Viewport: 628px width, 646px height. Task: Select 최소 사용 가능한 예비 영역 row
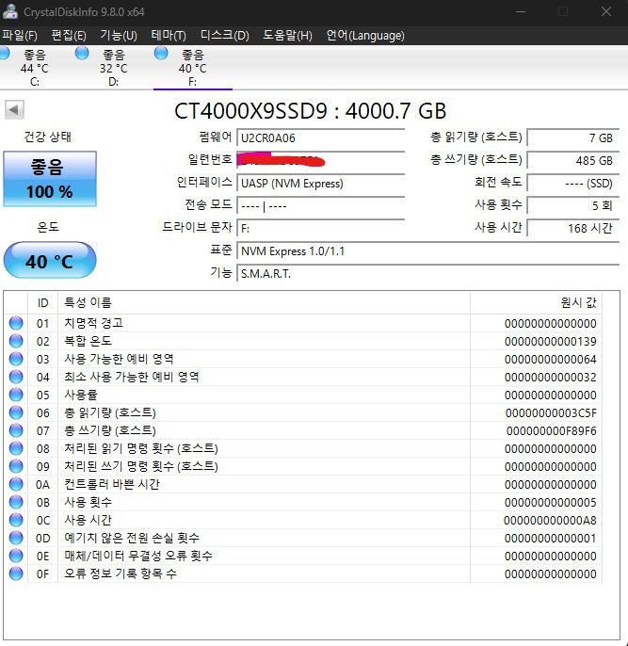[x=303, y=377]
